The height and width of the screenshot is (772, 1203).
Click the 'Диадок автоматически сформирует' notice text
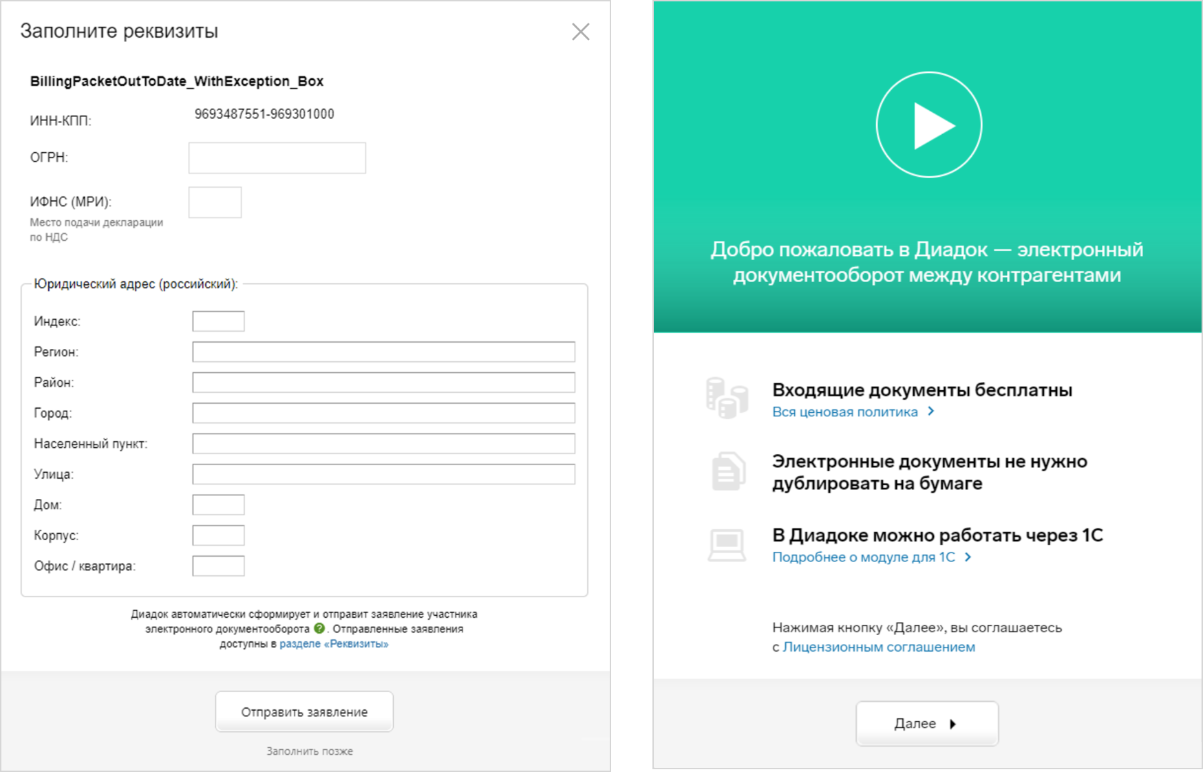click(304, 629)
